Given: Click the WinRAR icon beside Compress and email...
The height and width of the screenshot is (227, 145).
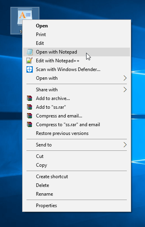Looking at the screenshot, I should coord(29,116).
